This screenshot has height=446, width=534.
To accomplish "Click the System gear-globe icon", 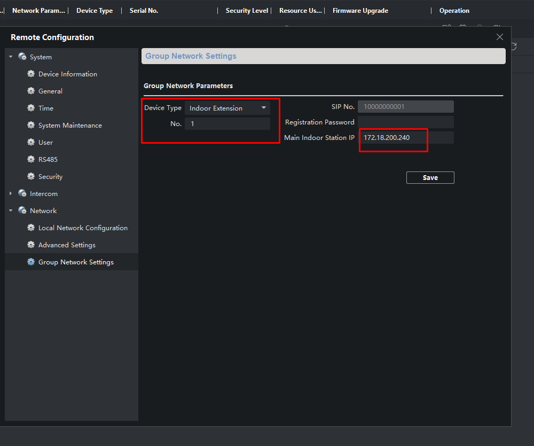I will [22, 57].
